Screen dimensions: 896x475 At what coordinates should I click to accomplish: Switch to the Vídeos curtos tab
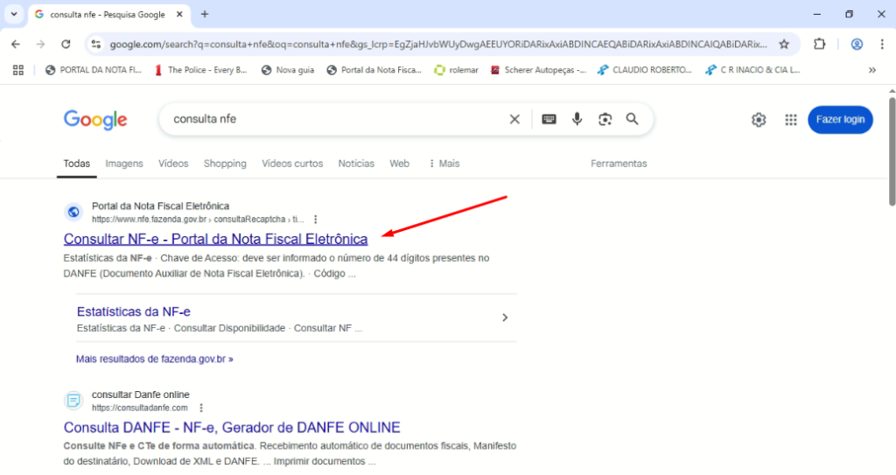[292, 164]
